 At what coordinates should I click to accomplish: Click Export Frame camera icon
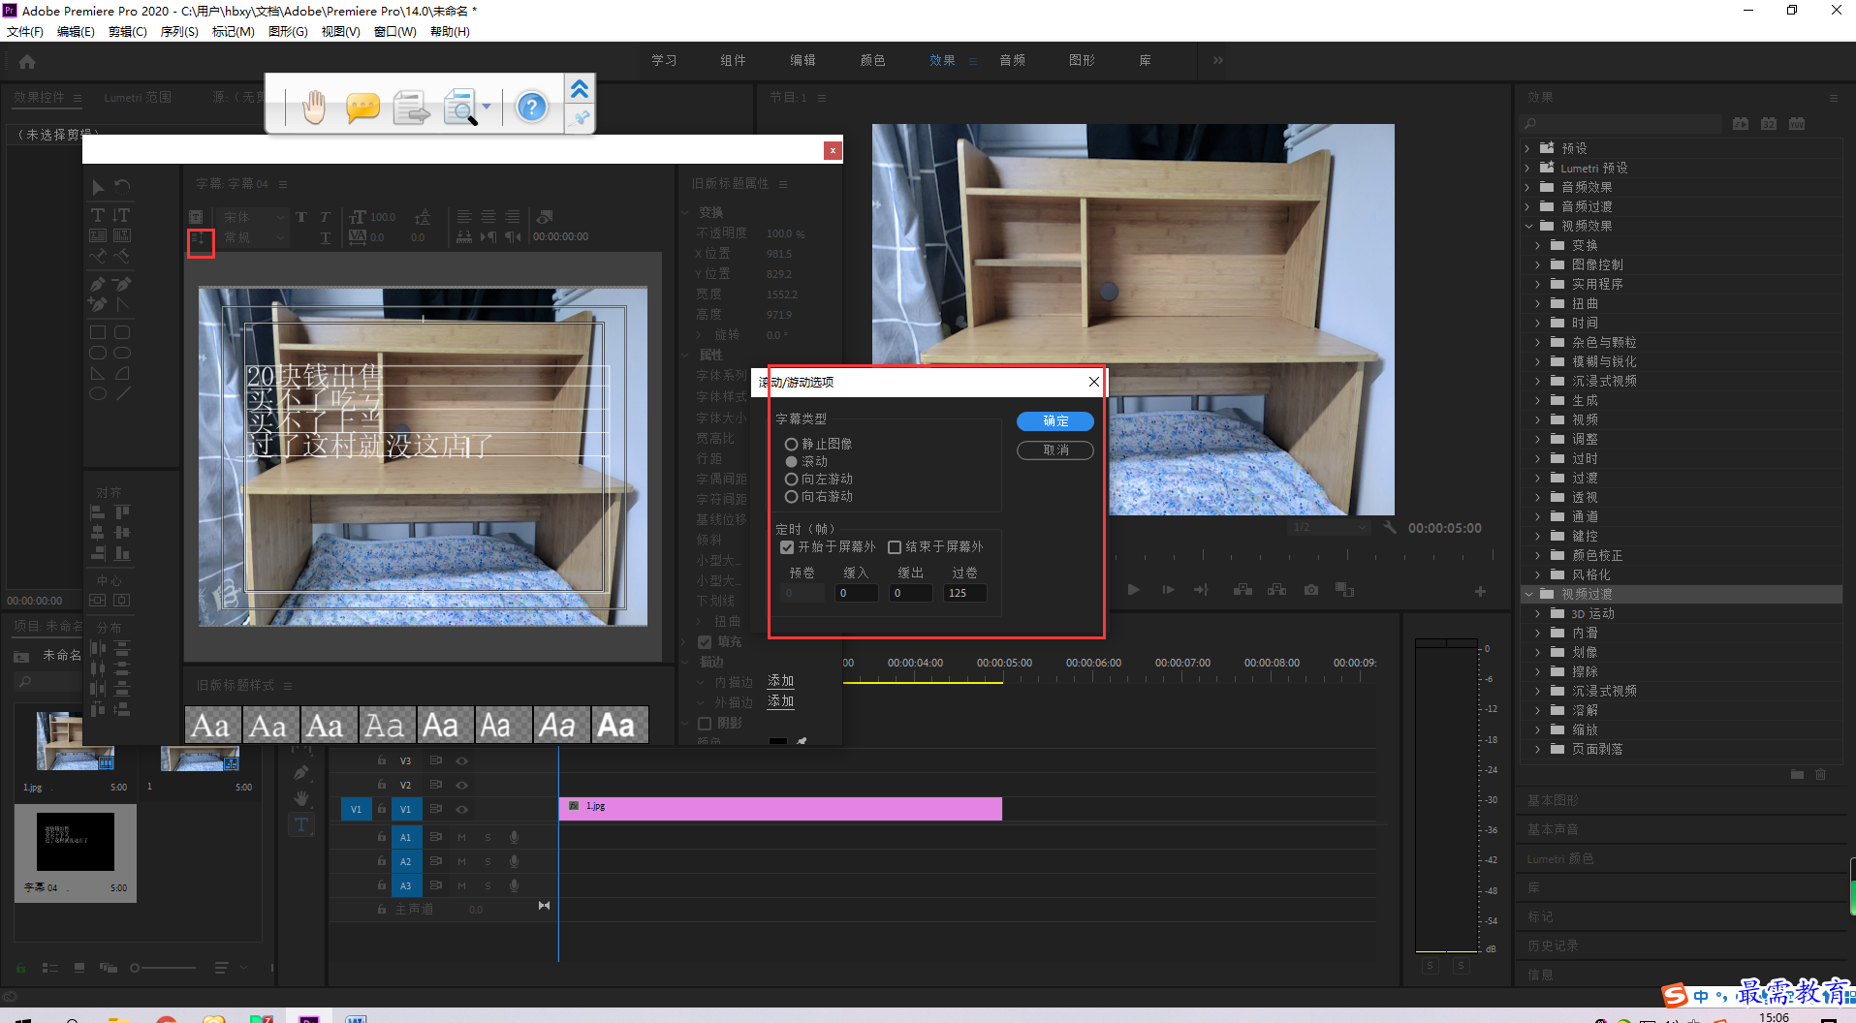coord(1311,590)
